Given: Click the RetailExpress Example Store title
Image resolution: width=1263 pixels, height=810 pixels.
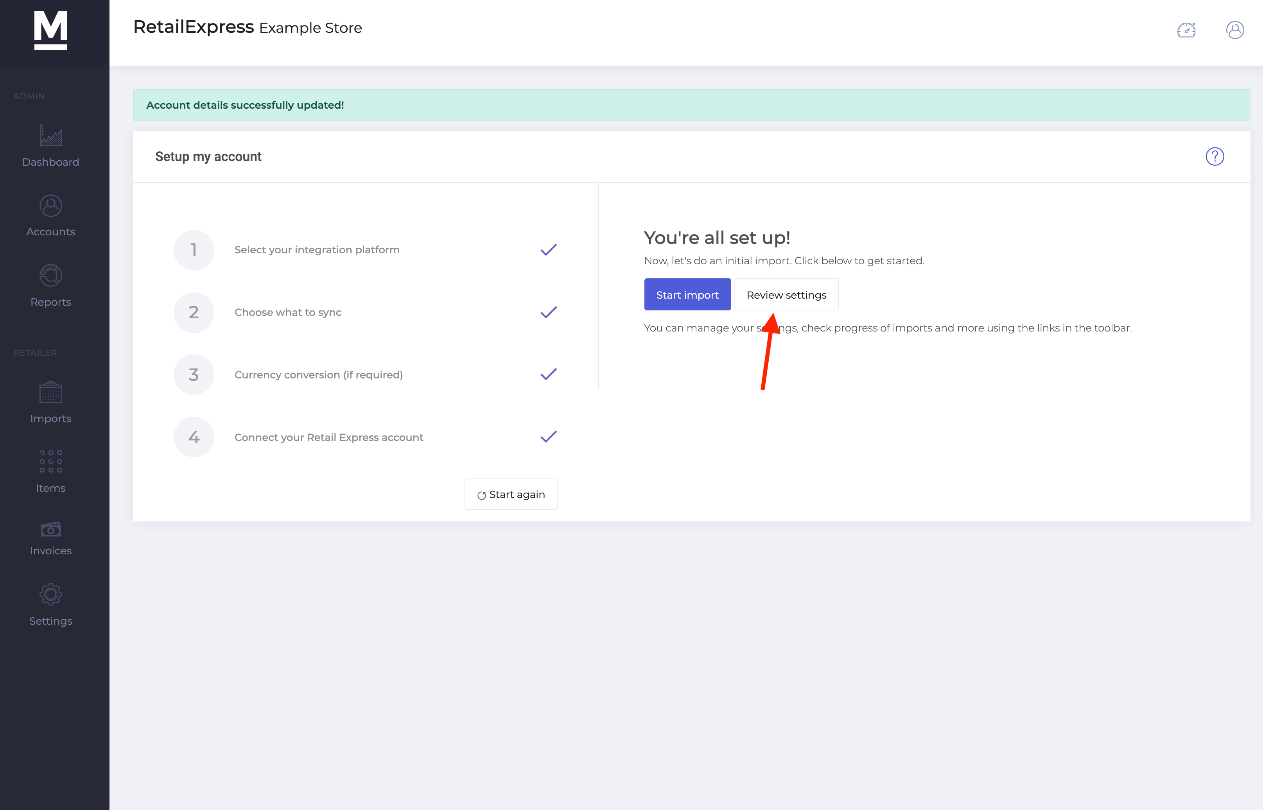Looking at the screenshot, I should (247, 27).
